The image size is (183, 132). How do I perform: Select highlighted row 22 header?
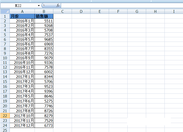click(x=5, y=116)
